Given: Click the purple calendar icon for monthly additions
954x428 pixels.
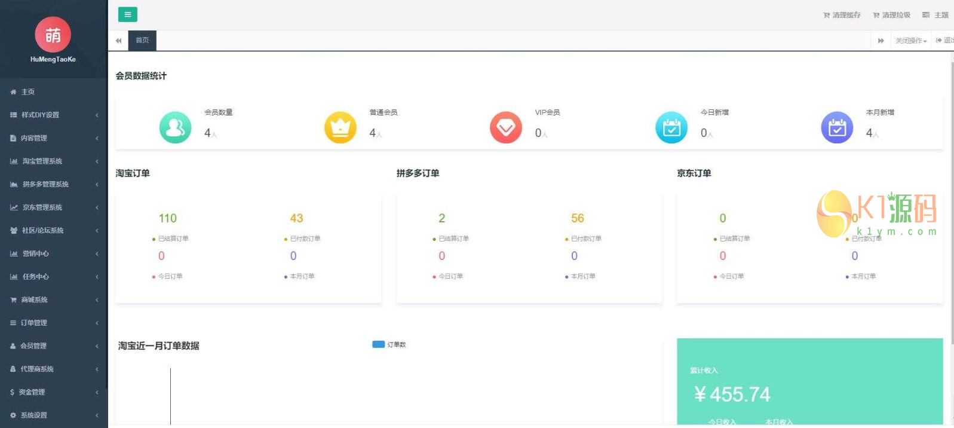Looking at the screenshot, I should (x=837, y=127).
